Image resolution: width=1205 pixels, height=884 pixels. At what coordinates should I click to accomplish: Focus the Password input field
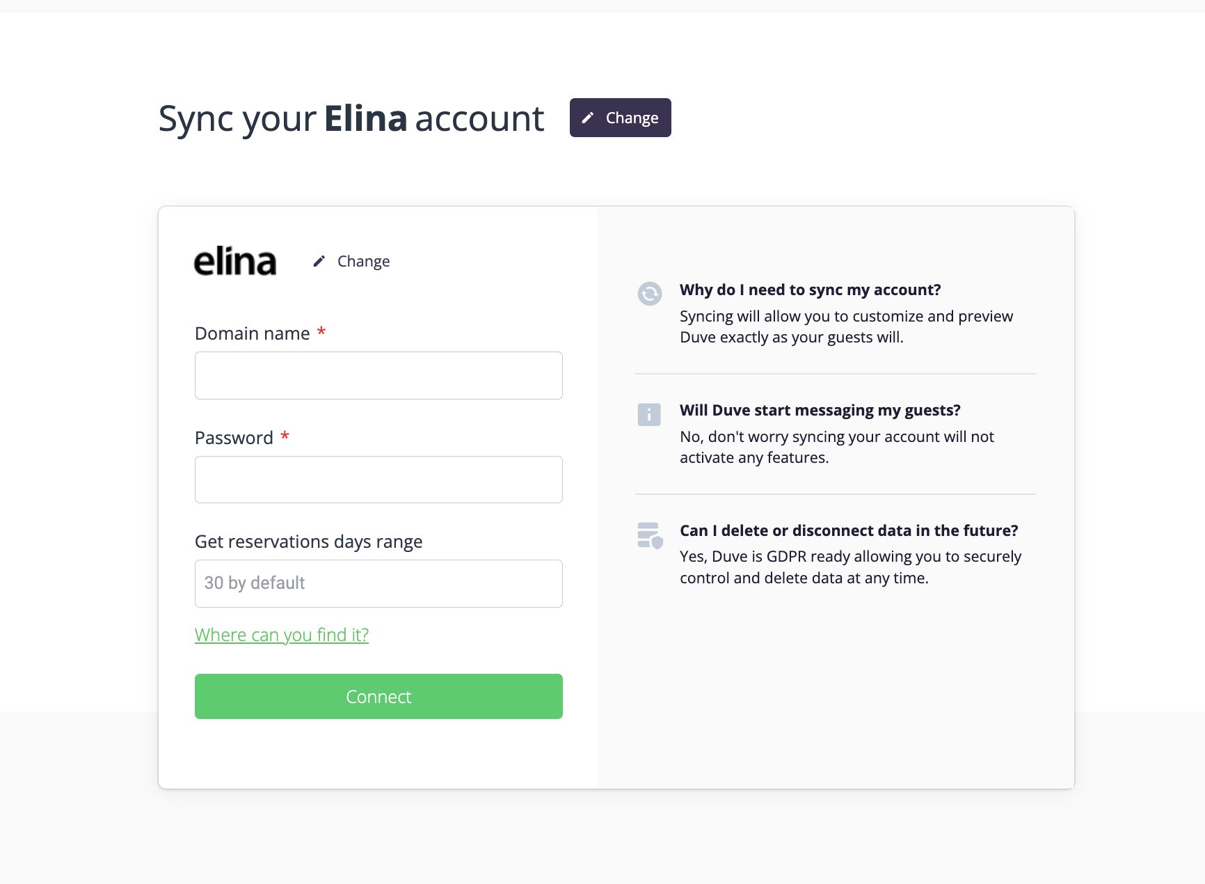tap(378, 480)
